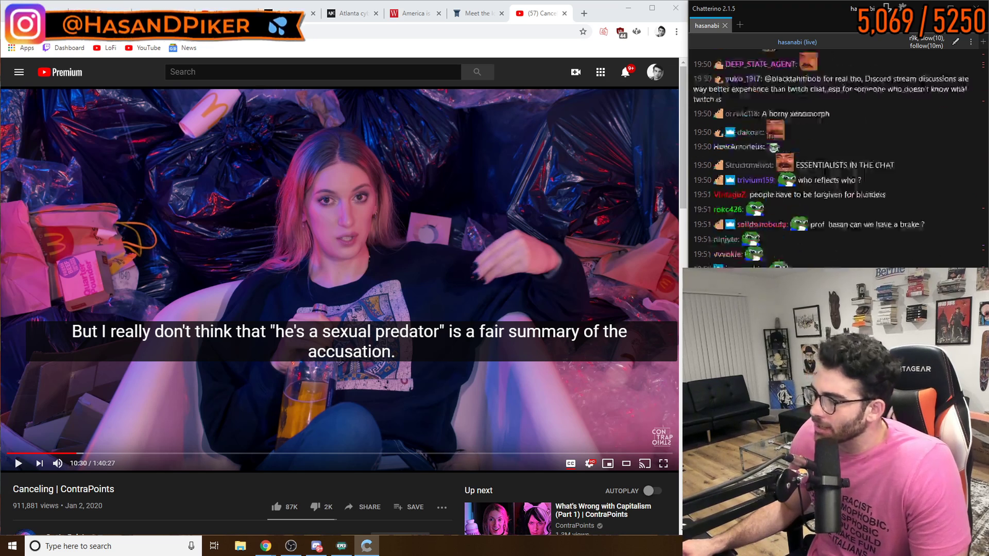This screenshot has width=989, height=556.
Task: Switch the video to miniplayer
Action: (x=608, y=463)
